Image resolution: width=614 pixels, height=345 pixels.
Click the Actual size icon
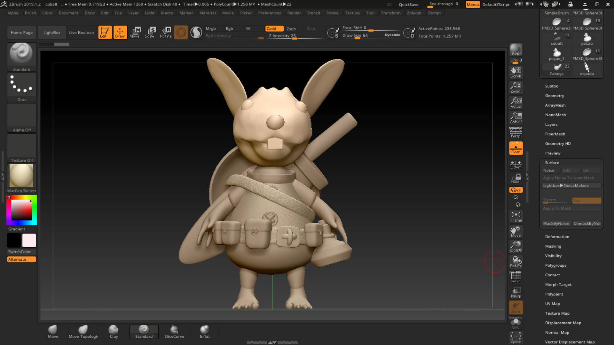coord(516,103)
